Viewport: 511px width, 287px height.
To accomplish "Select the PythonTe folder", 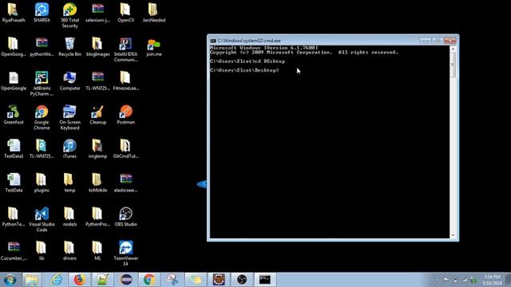I will point(14,217).
